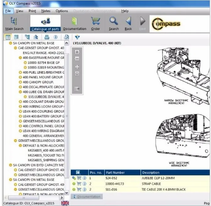Click the Documentation button below parts table

[x=87, y=197]
